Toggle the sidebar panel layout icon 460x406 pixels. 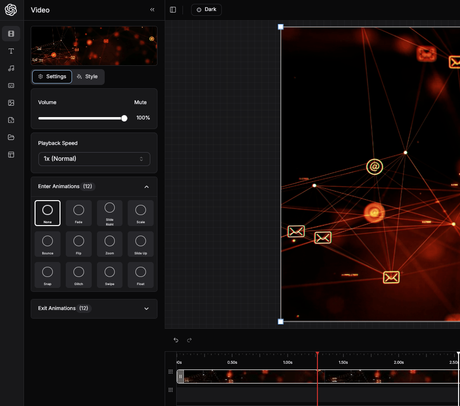click(x=173, y=10)
